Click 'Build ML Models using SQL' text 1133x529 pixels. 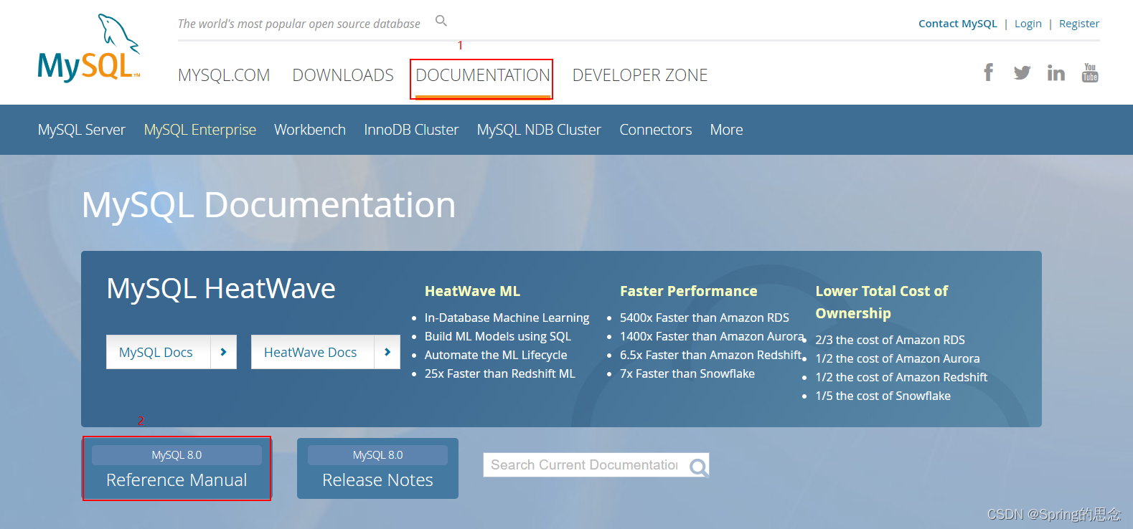pyautogui.click(x=498, y=336)
